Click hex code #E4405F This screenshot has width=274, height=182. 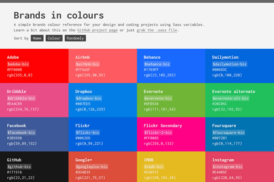tap(220, 172)
